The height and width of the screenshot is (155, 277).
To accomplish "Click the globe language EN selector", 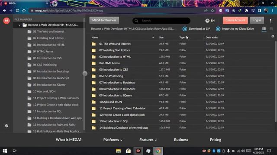I will [210, 21].
